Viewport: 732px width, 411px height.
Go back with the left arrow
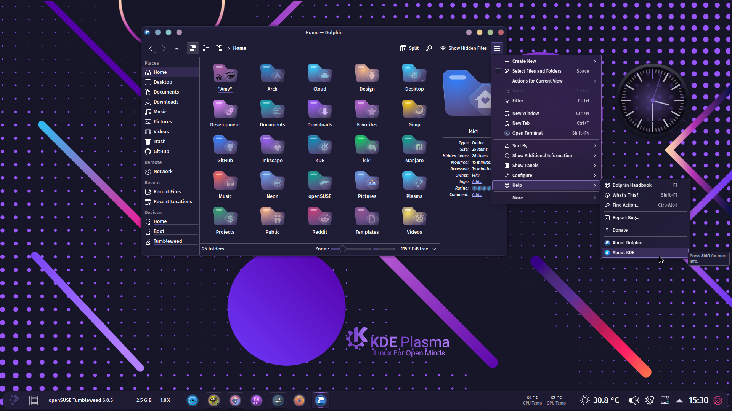[x=151, y=48]
